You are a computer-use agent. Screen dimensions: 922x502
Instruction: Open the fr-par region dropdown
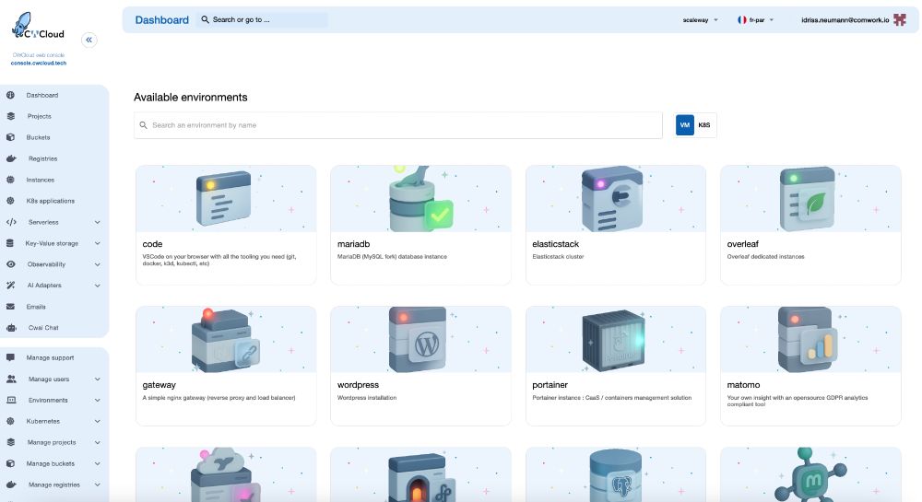(756, 20)
